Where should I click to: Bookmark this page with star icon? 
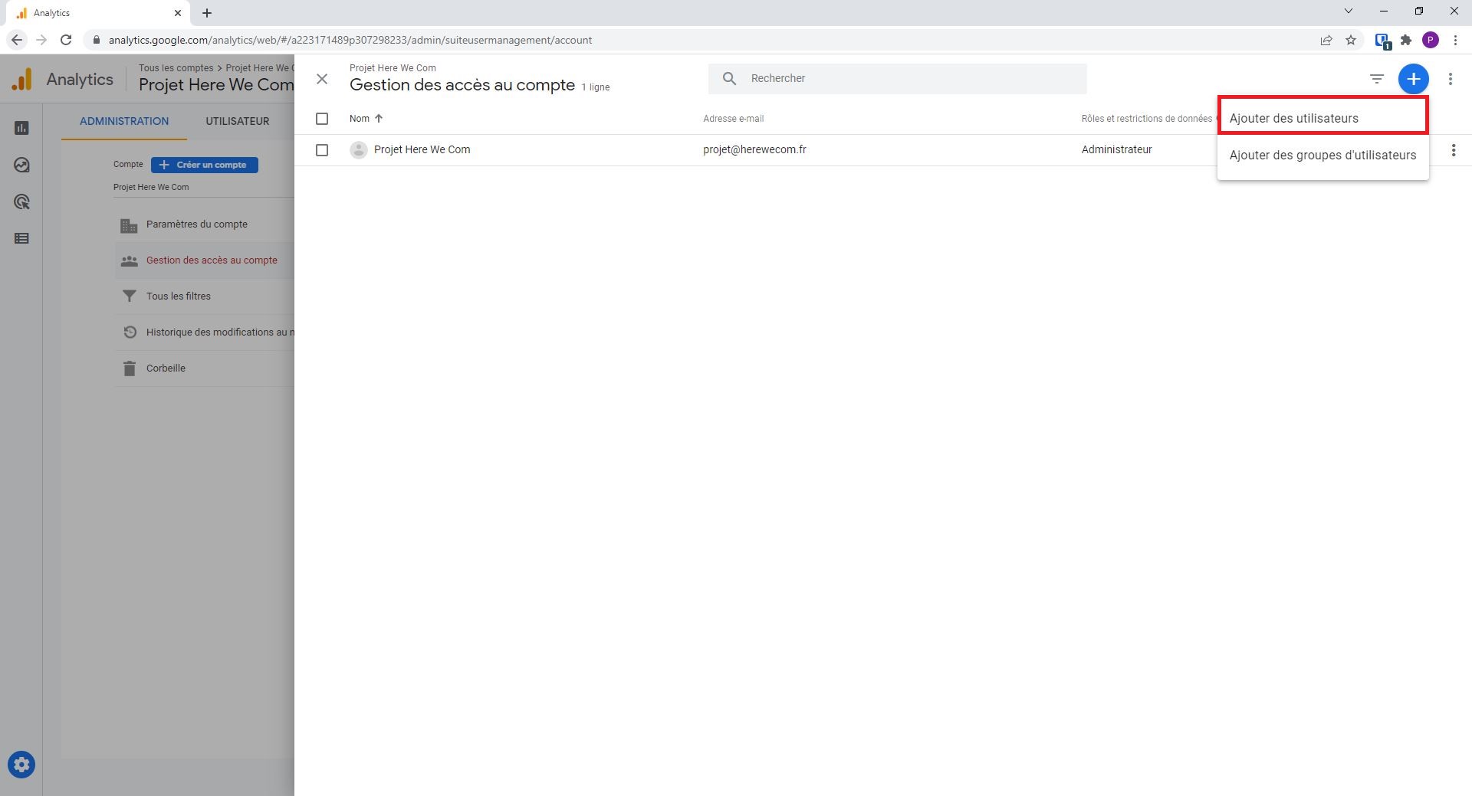tap(1351, 40)
